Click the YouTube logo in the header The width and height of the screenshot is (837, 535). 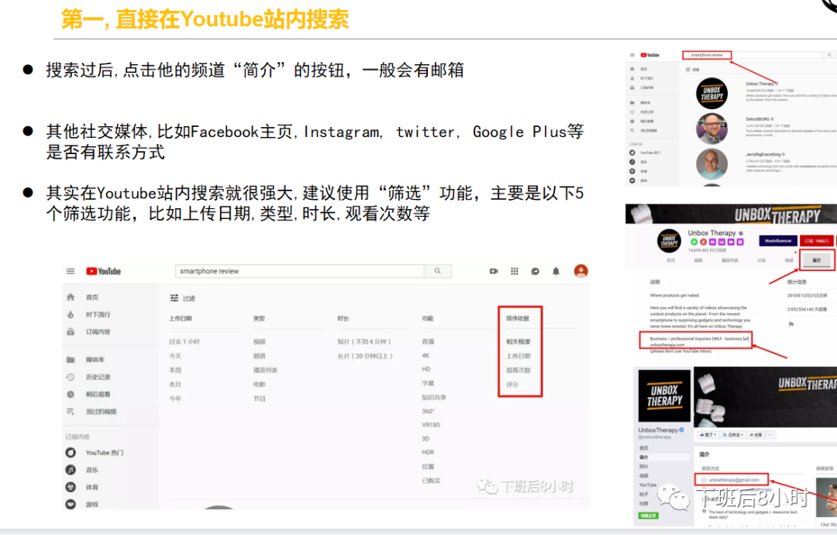(103, 272)
